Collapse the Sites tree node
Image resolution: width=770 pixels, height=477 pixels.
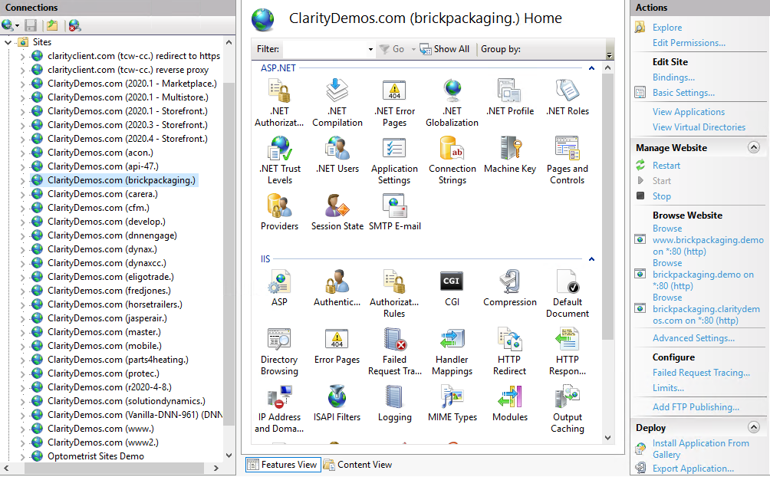tap(8, 42)
